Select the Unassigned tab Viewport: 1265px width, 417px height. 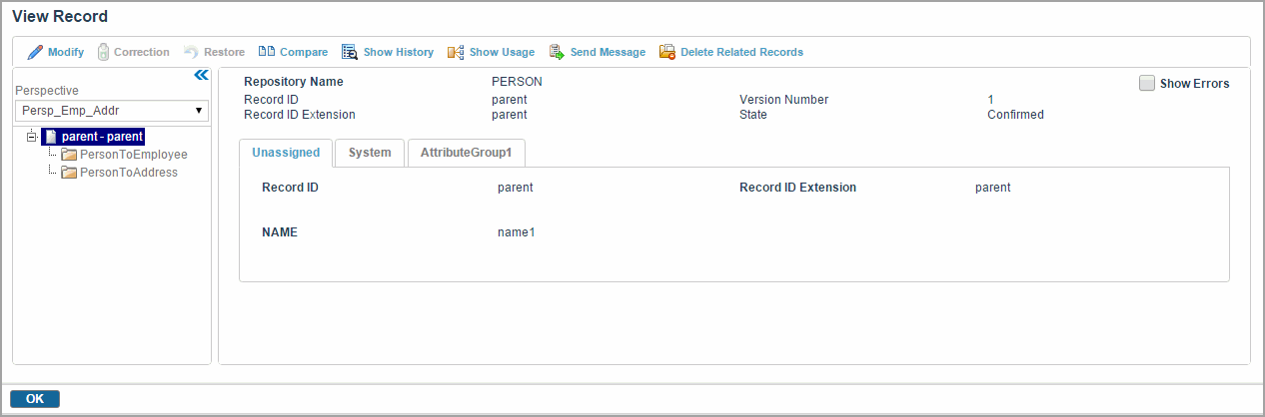point(286,153)
